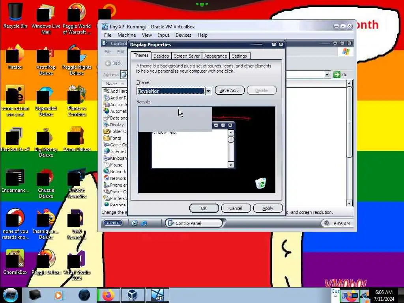Open the Theme dropdown arrow
Image resolution: width=404 pixels, height=303 pixels.
(x=208, y=91)
